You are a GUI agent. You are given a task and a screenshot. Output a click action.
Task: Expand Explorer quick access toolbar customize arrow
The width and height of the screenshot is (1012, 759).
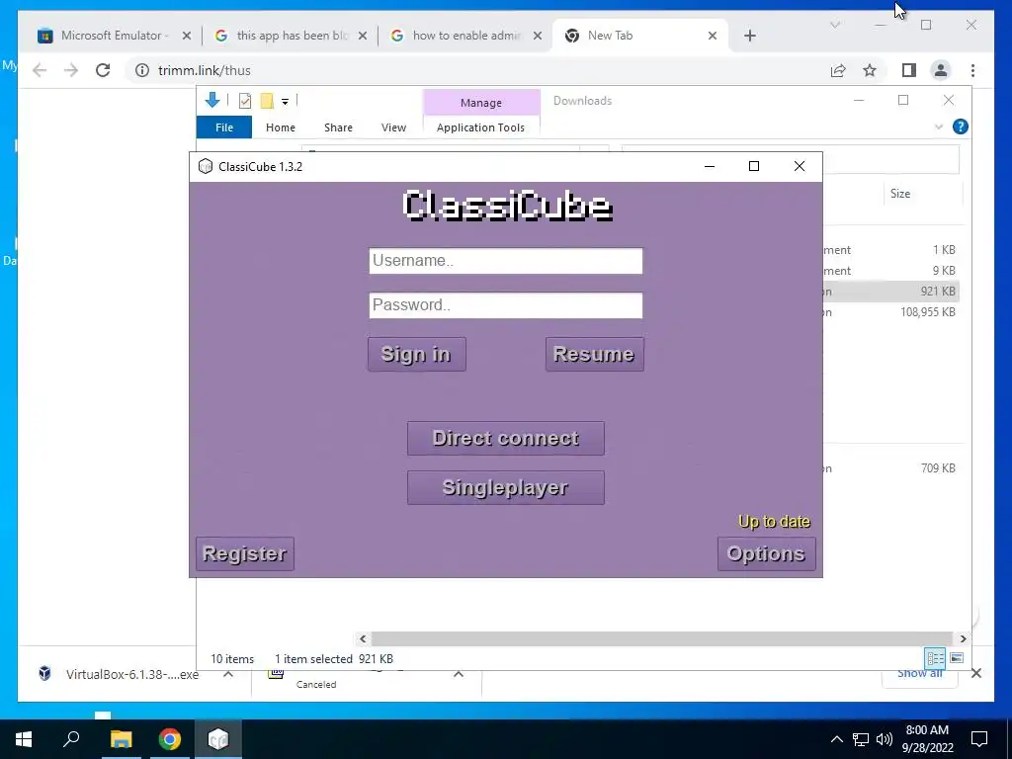pyautogui.click(x=285, y=102)
